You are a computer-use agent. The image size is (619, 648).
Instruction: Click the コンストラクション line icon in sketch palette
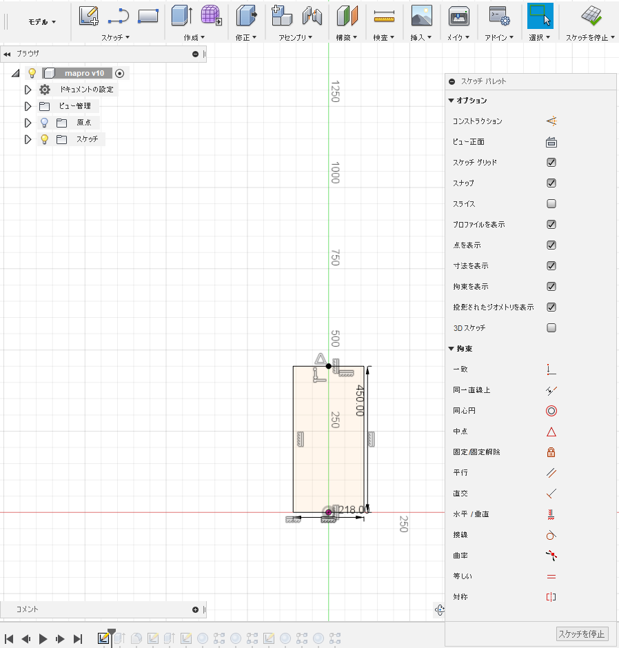pyautogui.click(x=549, y=121)
